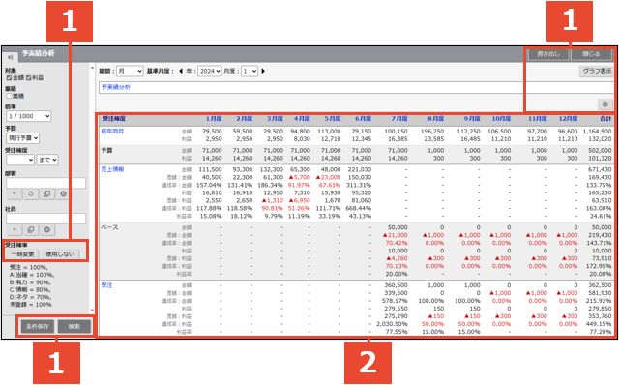Clear the 部署 field with the x icon
Viewport: 619px width, 385px height.
coord(63,193)
